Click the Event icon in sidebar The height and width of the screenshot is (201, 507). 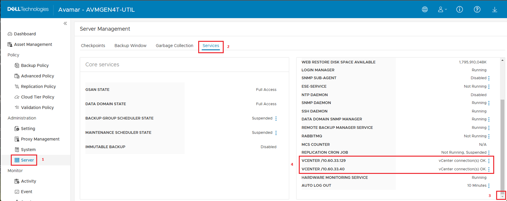[x=17, y=192]
